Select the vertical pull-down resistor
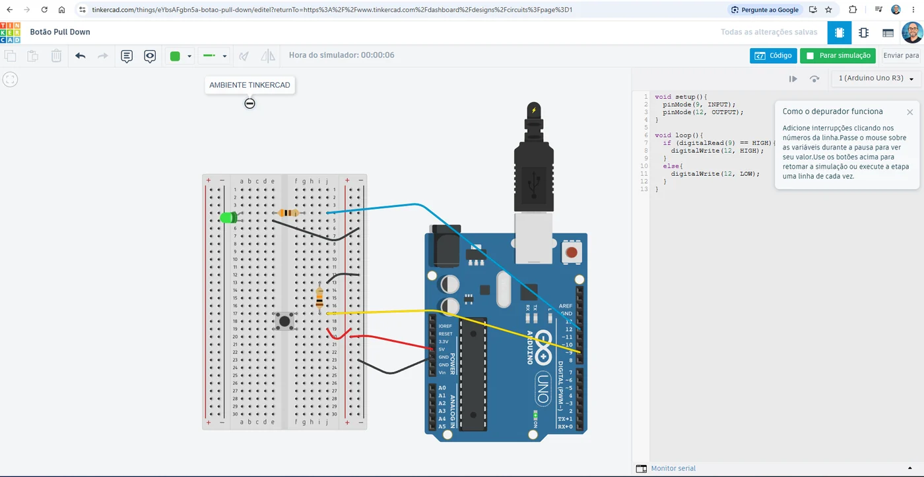Screen dimensions: 924x477 tap(320, 298)
